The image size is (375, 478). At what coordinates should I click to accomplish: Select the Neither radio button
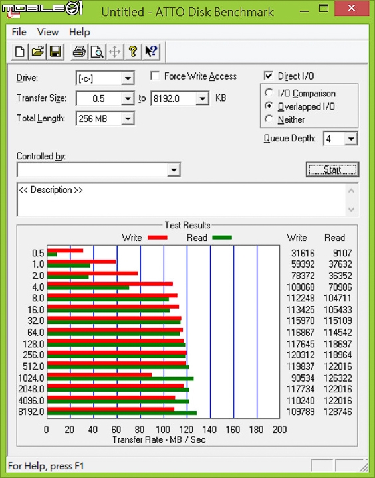point(269,119)
